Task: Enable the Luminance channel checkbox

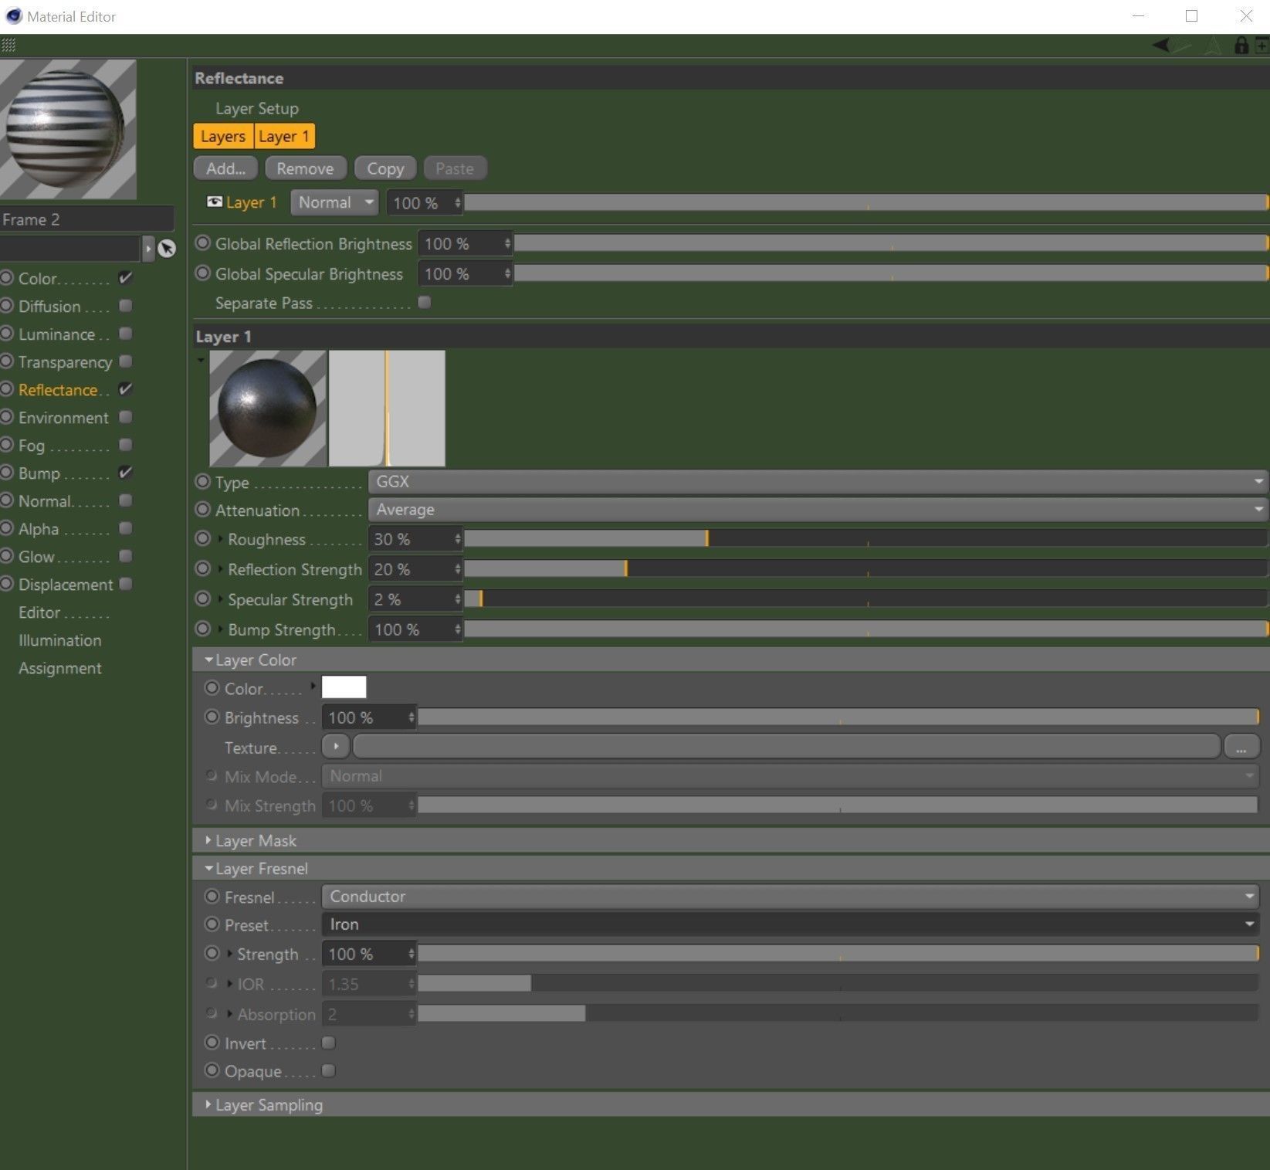Action: (x=126, y=334)
